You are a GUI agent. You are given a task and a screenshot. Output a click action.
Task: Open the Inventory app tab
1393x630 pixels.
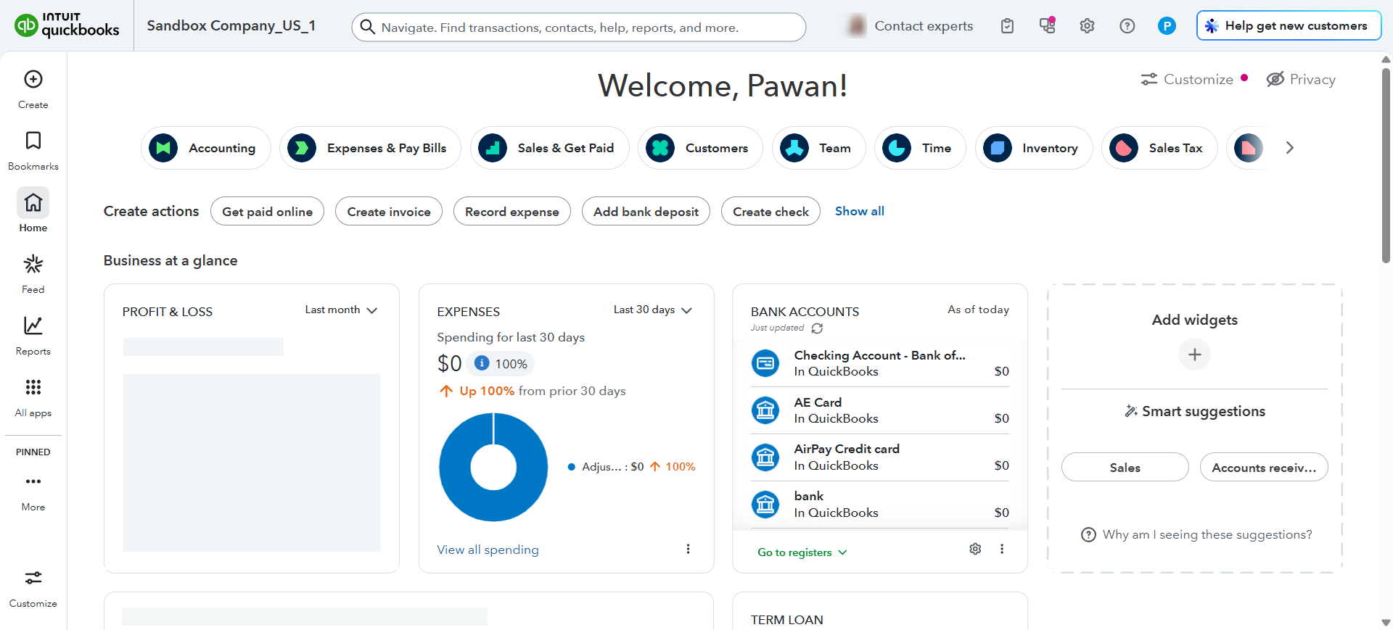click(1034, 148)
